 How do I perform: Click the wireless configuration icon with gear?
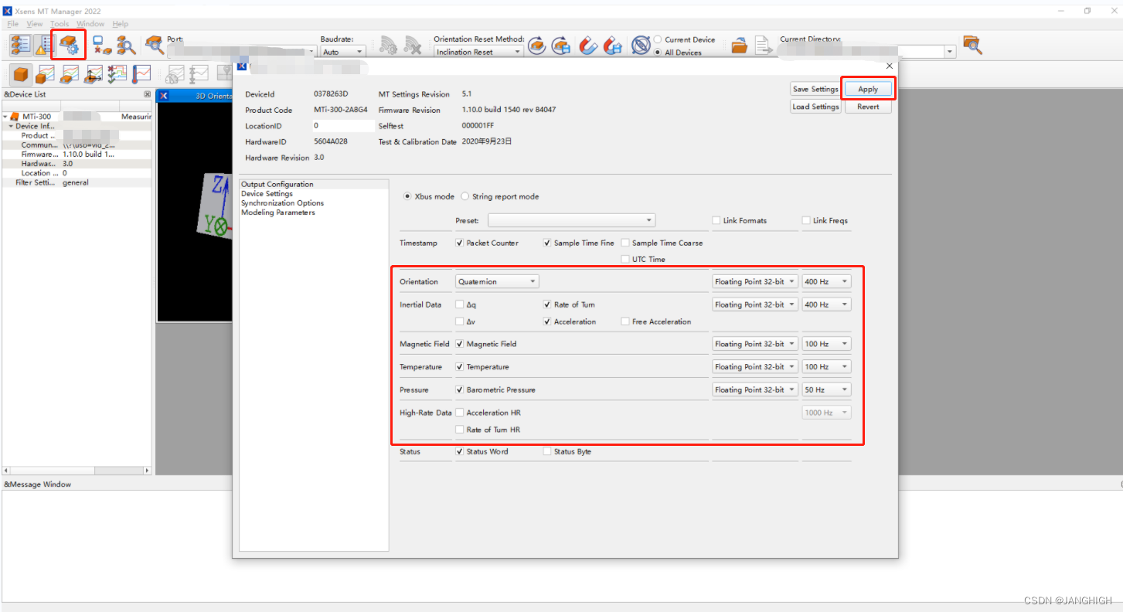point(388,46)
